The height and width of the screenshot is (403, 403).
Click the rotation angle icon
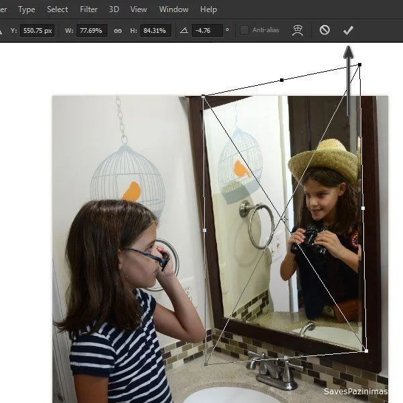(184, 31)
